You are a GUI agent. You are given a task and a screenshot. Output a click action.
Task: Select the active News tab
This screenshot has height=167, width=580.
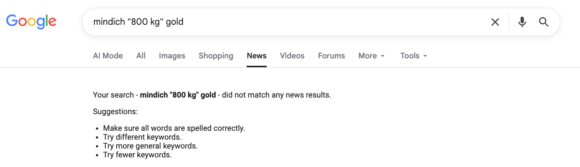tap(257, 56)
